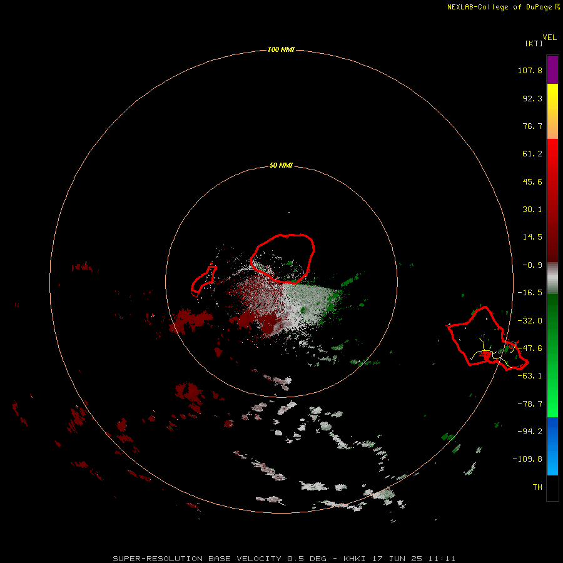
Task: Click the 61.2 legend value
Action: [x=532, y=154]
